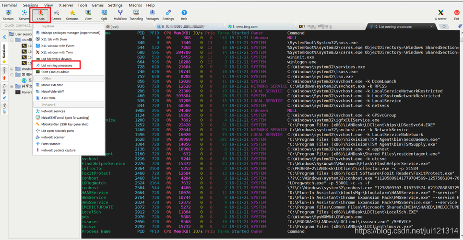
Task: Click the Sessions star toolbar icon
Action: coord(72,15)
